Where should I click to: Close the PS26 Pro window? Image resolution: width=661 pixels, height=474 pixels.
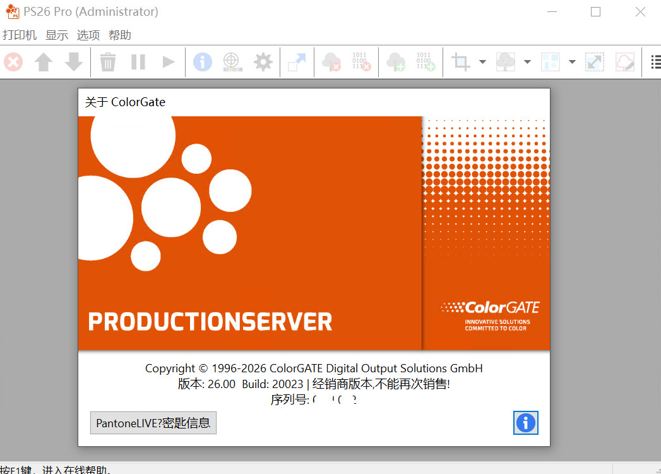(640, 12)
